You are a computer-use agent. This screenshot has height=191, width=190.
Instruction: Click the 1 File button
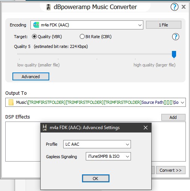coord(164,25)
